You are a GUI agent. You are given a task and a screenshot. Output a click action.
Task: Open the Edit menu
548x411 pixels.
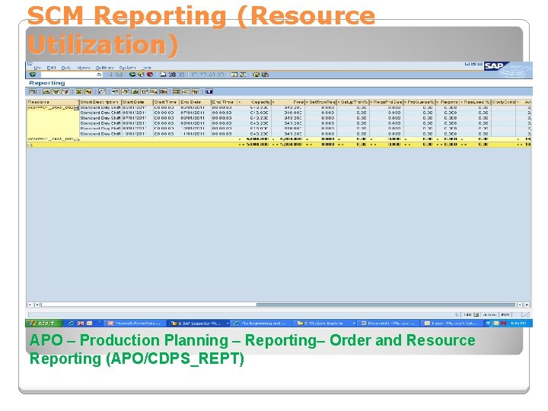click(52, 68)
